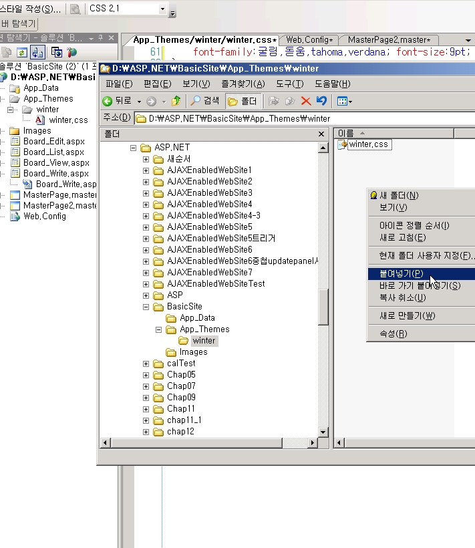Open the 편집(E) menu
Screen dimensions: 475x548
(x=158, y=84)
